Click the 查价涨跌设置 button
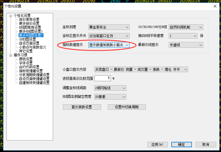The height and width of the screenshot is (152, 221). coord(82,107)
